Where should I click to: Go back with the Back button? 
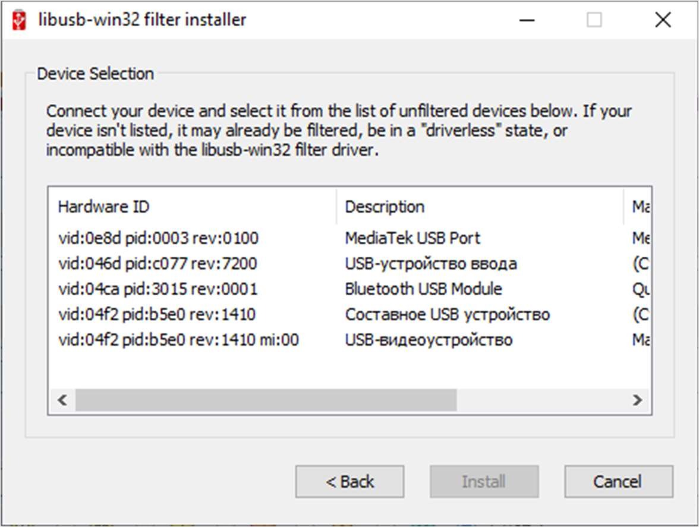pyautogui.click(x=349, y=481)
